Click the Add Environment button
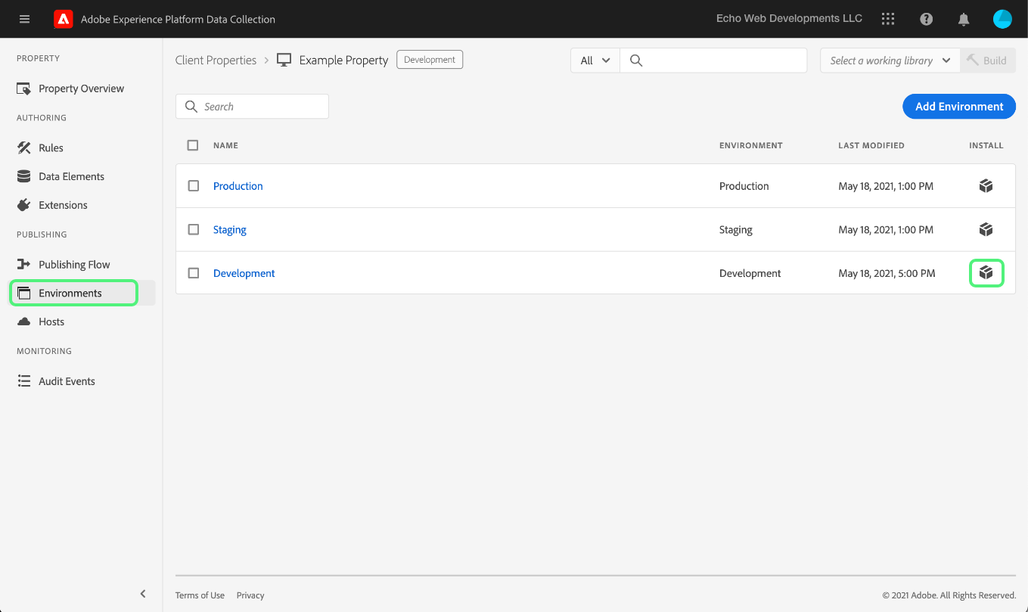 click(958, 107)
